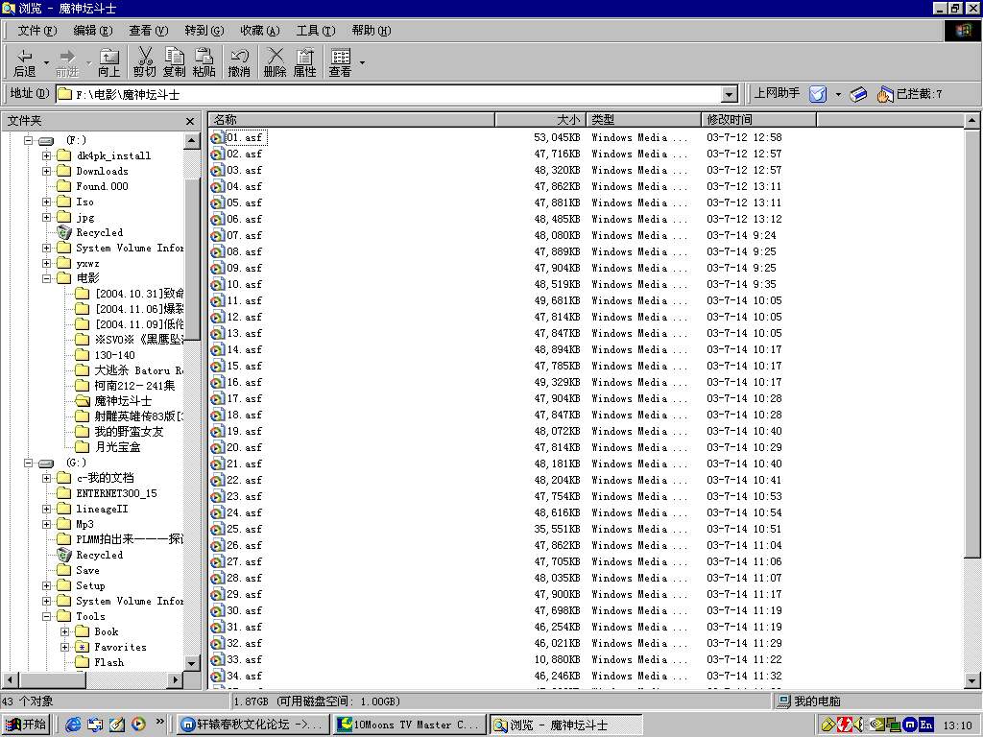
Task: Open the 收藏(A) menu
Action: tap(259, 31)
